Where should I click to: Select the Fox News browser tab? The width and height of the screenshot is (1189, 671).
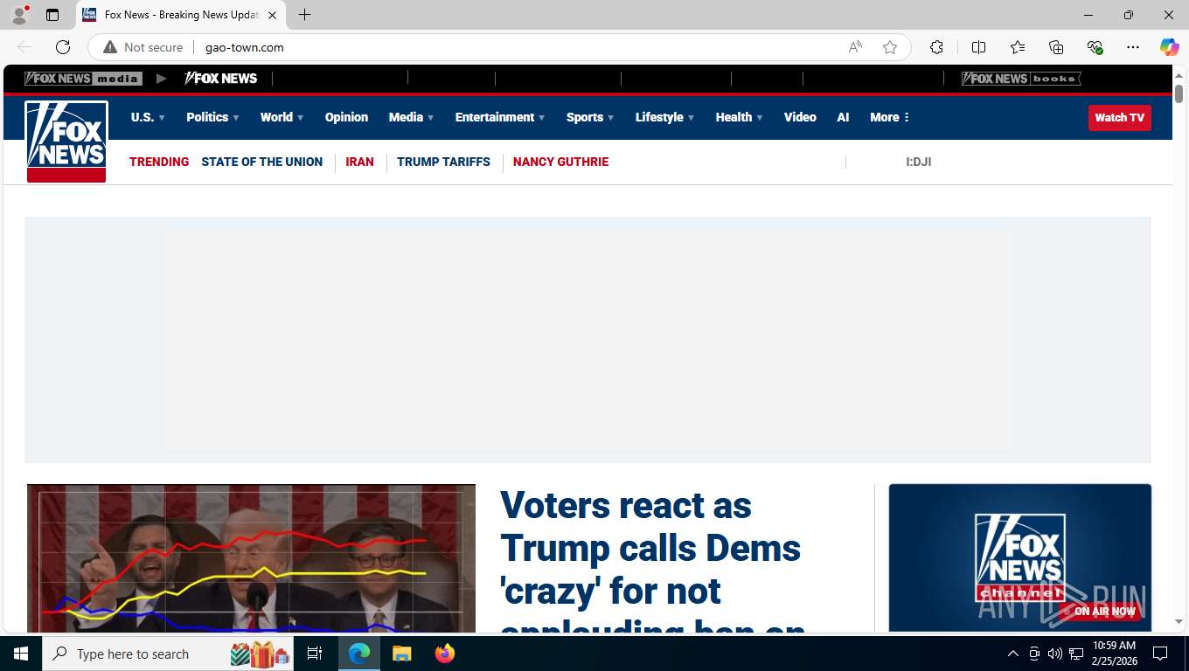click(181, 15)
